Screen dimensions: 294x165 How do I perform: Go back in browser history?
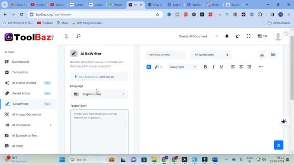[5, 14]
